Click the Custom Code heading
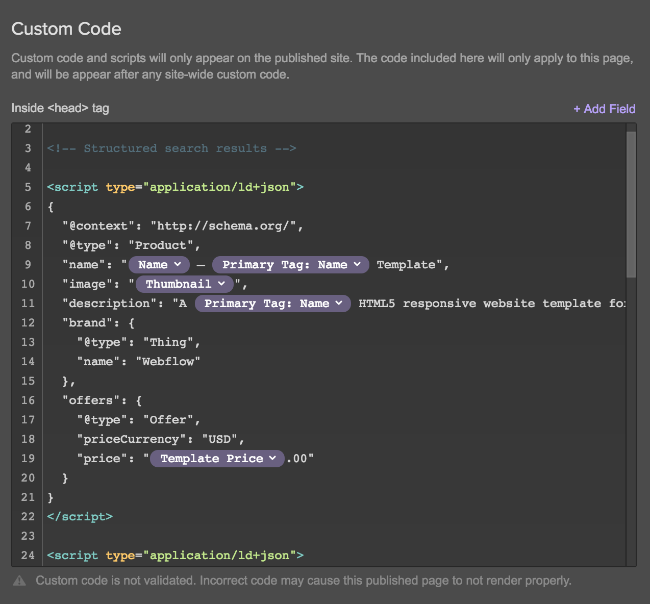 click(66, 29)
